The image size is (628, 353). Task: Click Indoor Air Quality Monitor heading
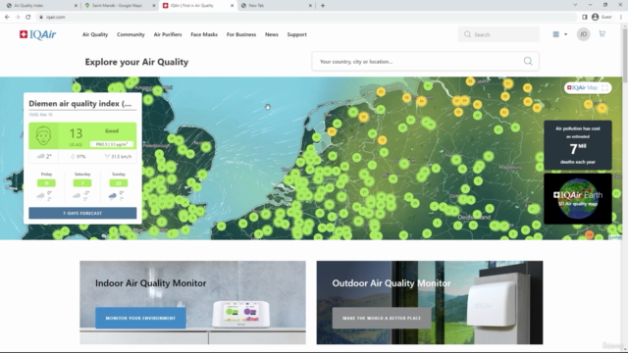tap(150, 283)
